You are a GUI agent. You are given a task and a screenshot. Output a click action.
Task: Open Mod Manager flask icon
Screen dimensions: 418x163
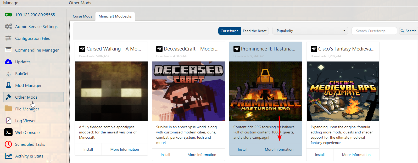[8, 85]
